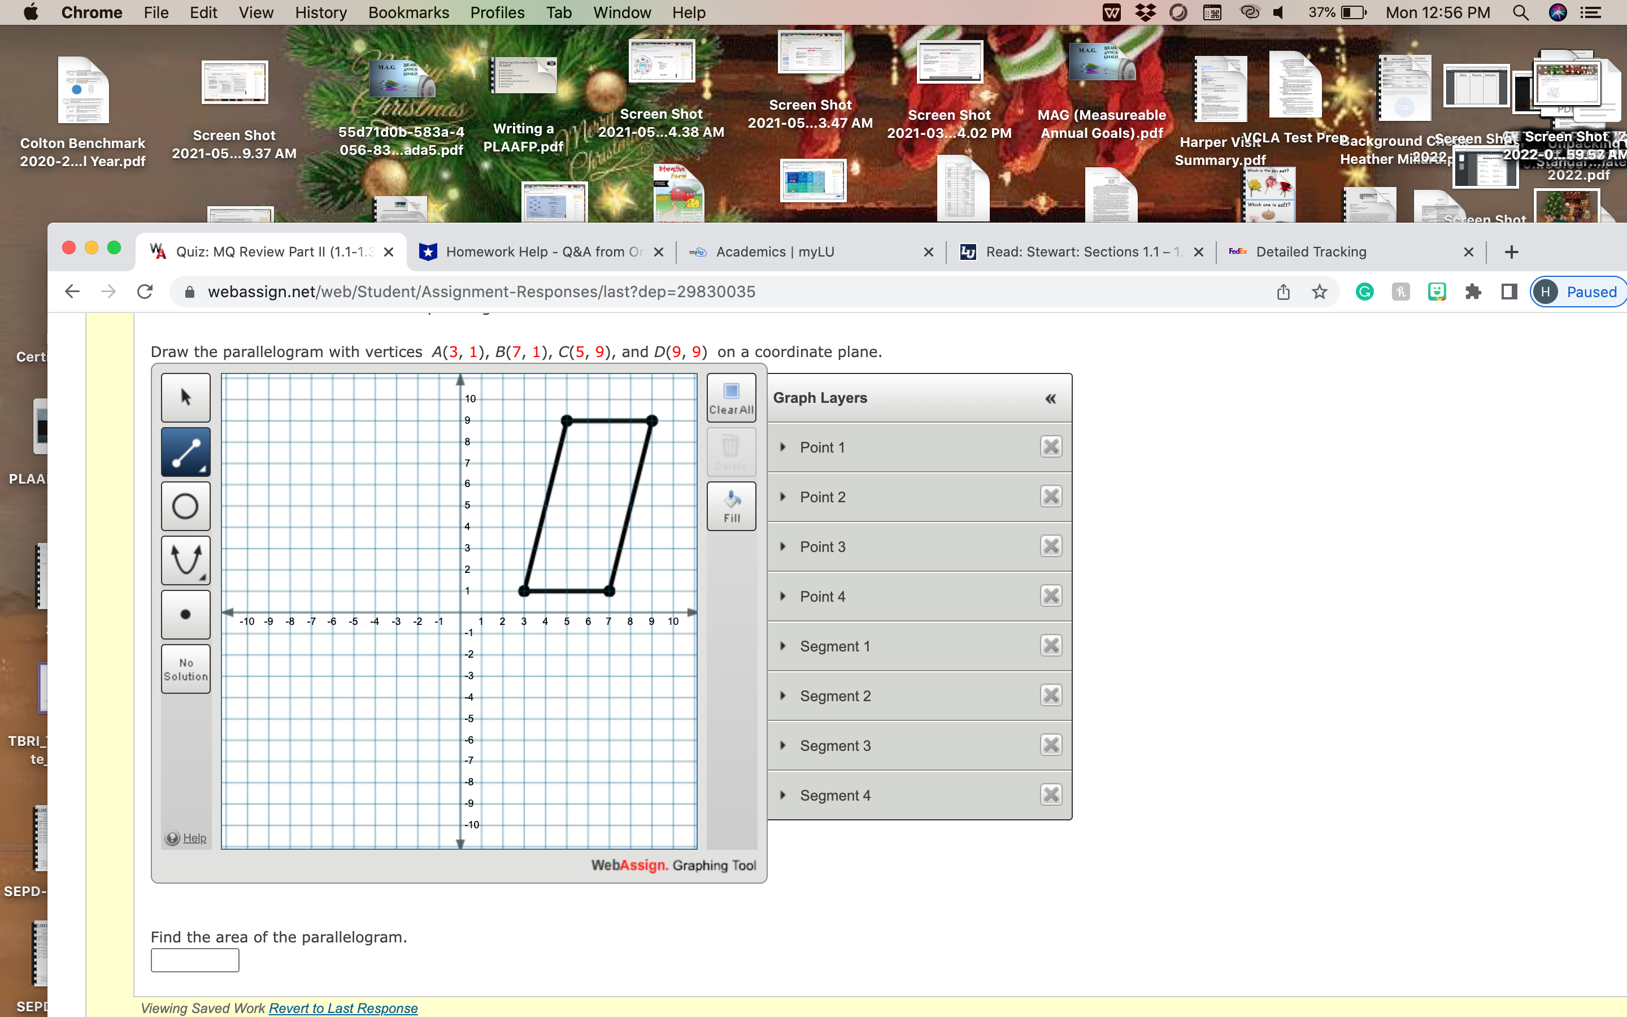This screenshot has height=1017, width=1627.
Task: Open the Bookmarks menu
Action: point(408,13)
